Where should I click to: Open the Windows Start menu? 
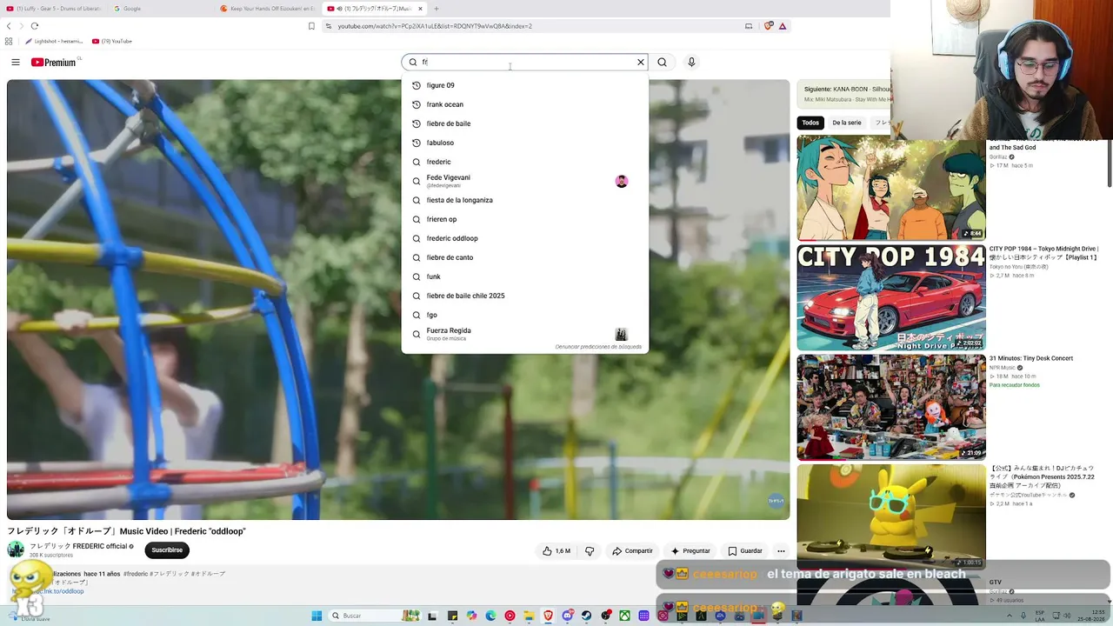[x=317, y=616]
